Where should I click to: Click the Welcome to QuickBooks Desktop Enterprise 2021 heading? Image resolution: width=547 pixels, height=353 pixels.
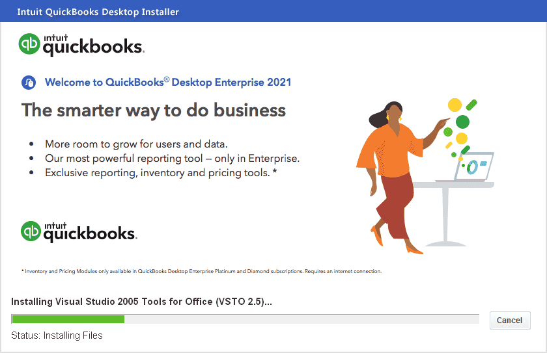coord(168,83)
